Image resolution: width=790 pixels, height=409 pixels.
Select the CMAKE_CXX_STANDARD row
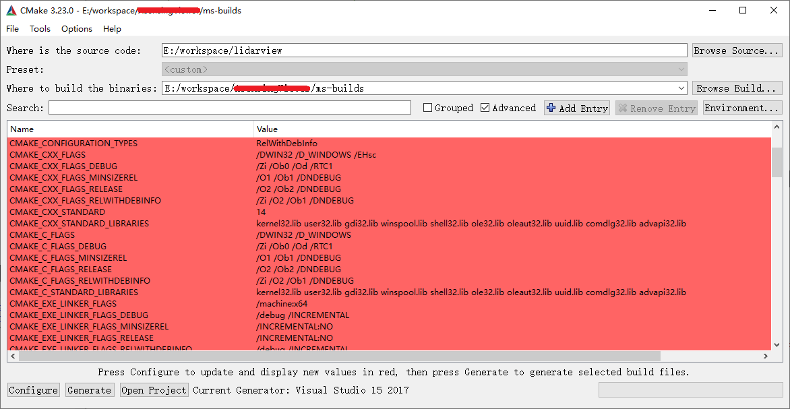tap(57, 212)
